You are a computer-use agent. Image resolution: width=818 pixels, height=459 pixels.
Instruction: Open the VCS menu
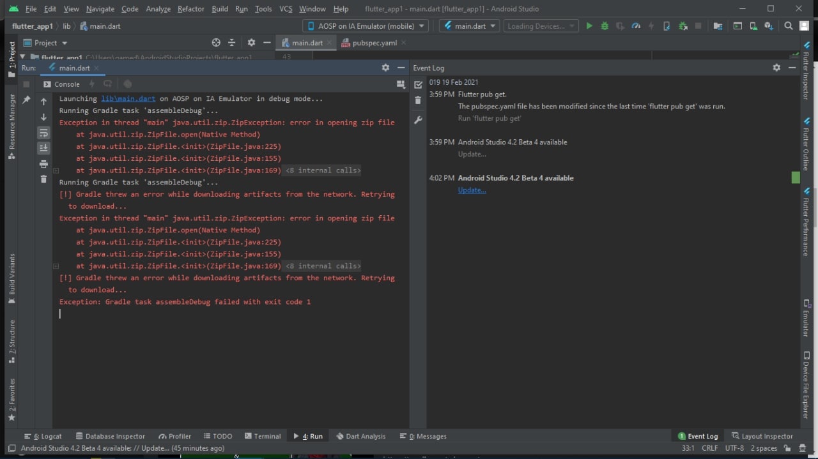[x=286, y=9]
